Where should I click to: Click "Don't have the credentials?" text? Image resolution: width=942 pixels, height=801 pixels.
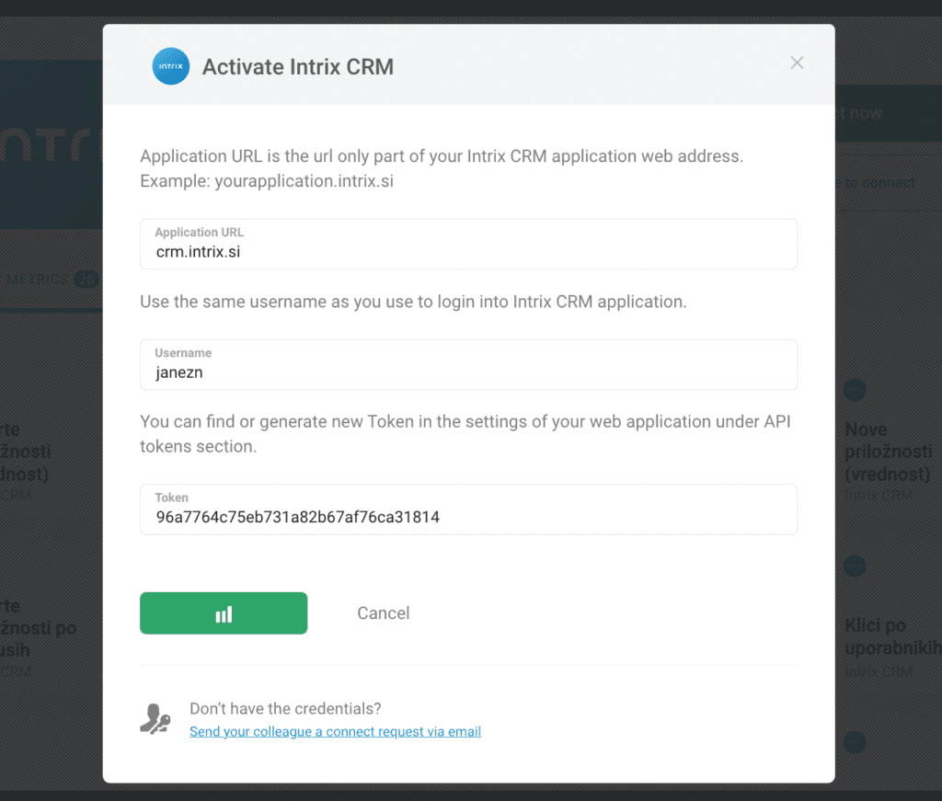pos(285,708)
